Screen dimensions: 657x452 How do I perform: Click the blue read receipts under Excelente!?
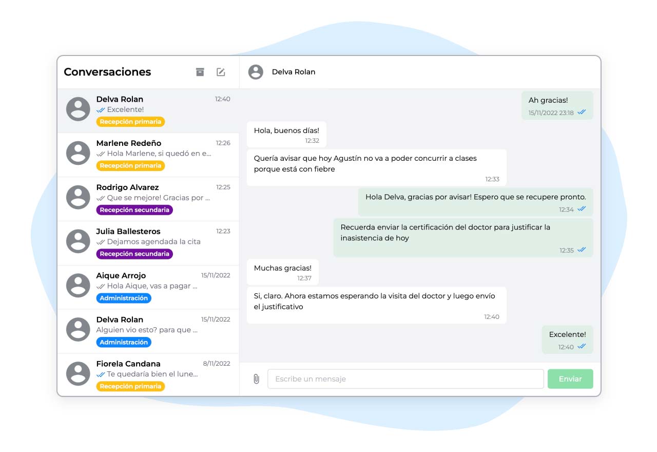click(581, 346)
